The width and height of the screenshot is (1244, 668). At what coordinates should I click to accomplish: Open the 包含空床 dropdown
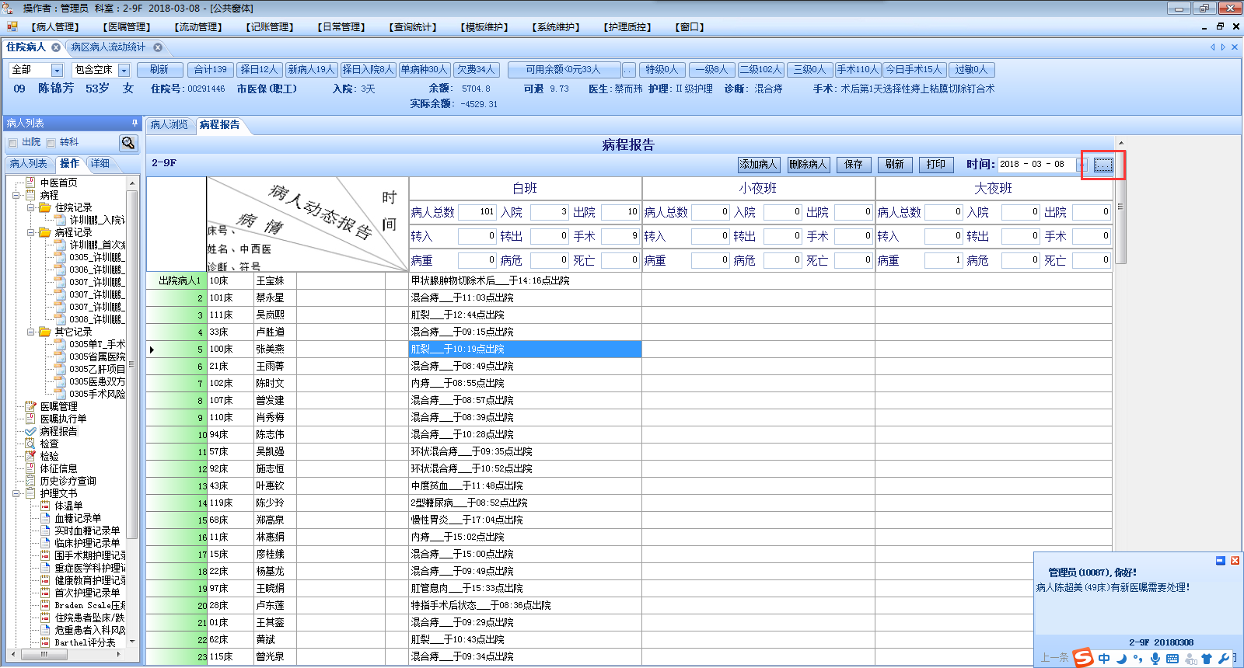coord(124,70)
